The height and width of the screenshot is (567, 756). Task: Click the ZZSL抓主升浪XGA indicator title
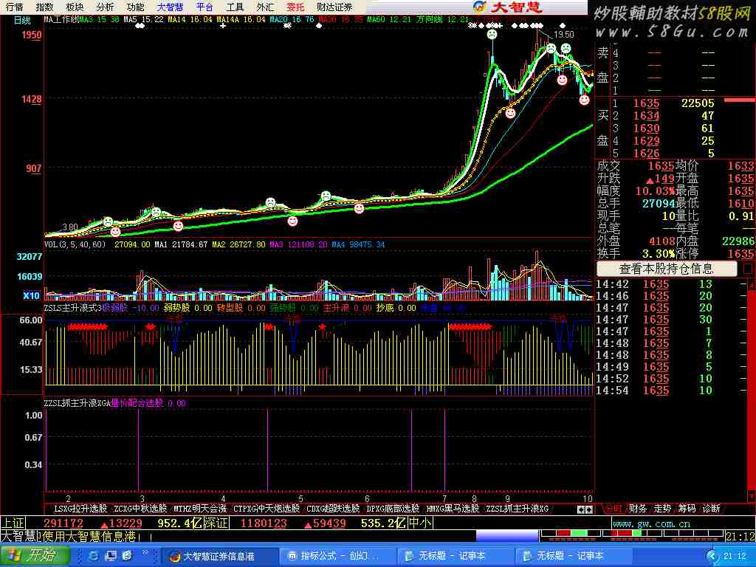tap(77, 403)
